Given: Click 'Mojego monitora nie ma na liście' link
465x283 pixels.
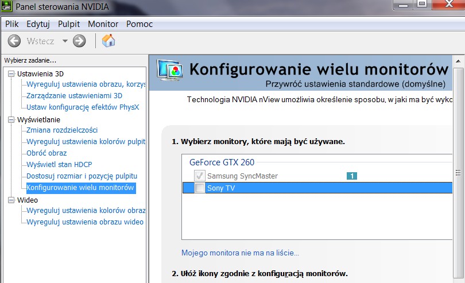Looking at the screenshot, I should (x=240, y=253).
